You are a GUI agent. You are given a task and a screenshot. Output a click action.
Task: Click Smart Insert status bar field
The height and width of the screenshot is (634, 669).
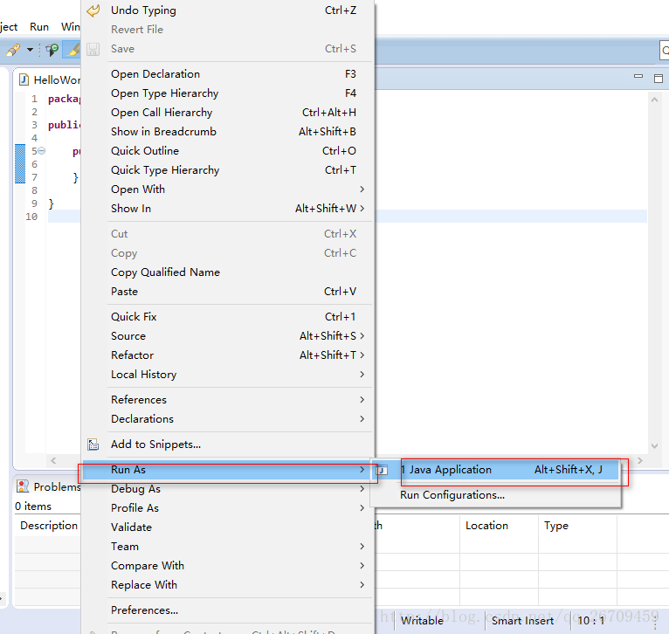[x=522, y=621]
